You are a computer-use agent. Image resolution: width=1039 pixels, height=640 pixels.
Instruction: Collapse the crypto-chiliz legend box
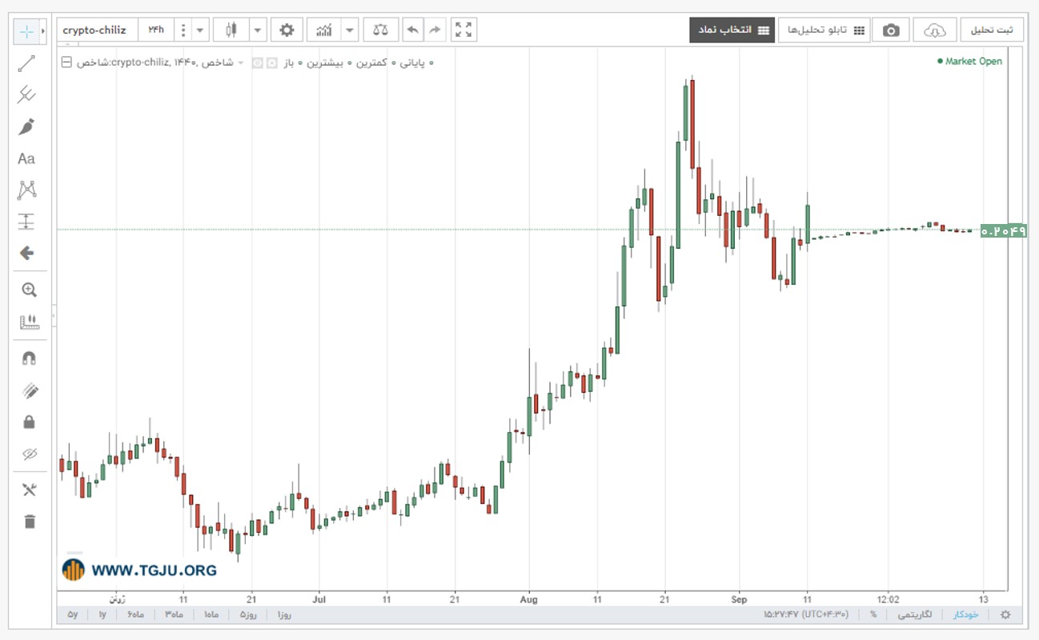pyautogui.click(x=66, y=62)
